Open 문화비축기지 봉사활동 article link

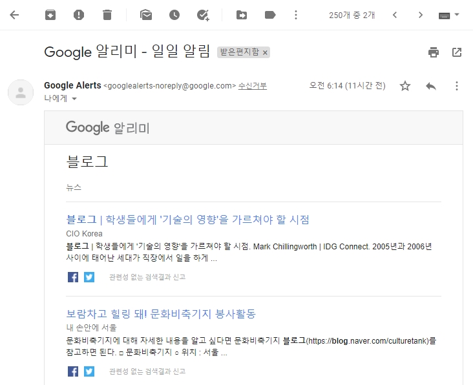point(161,313)
